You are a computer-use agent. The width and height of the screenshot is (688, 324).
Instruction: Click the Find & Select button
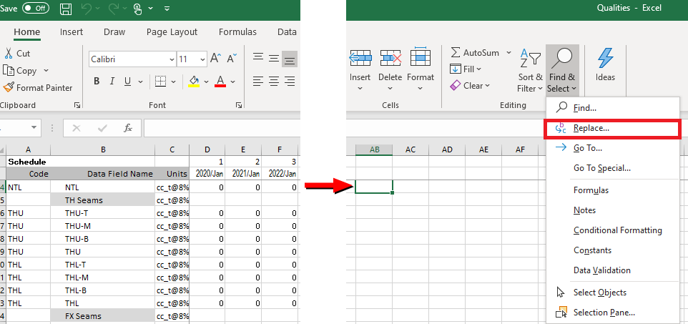pos(562,69)
